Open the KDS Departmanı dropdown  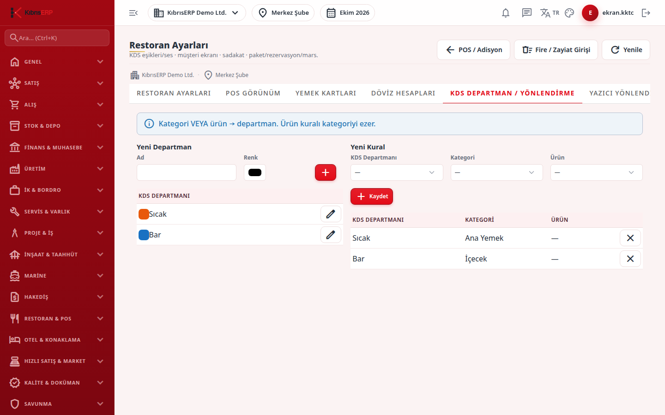[397, 172]
